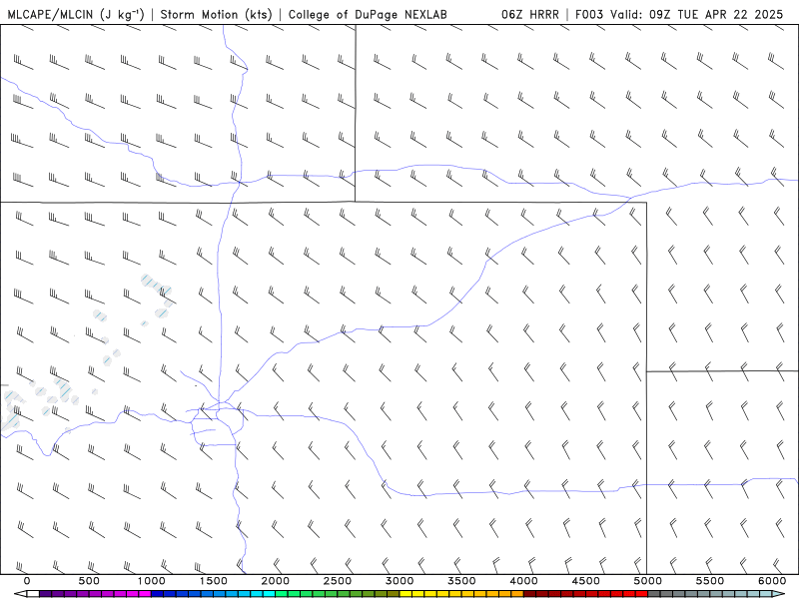
Task: Click the MLCAPE/MLCIN (J kg⁻¹) title text
Action: [x=76, y=14]
